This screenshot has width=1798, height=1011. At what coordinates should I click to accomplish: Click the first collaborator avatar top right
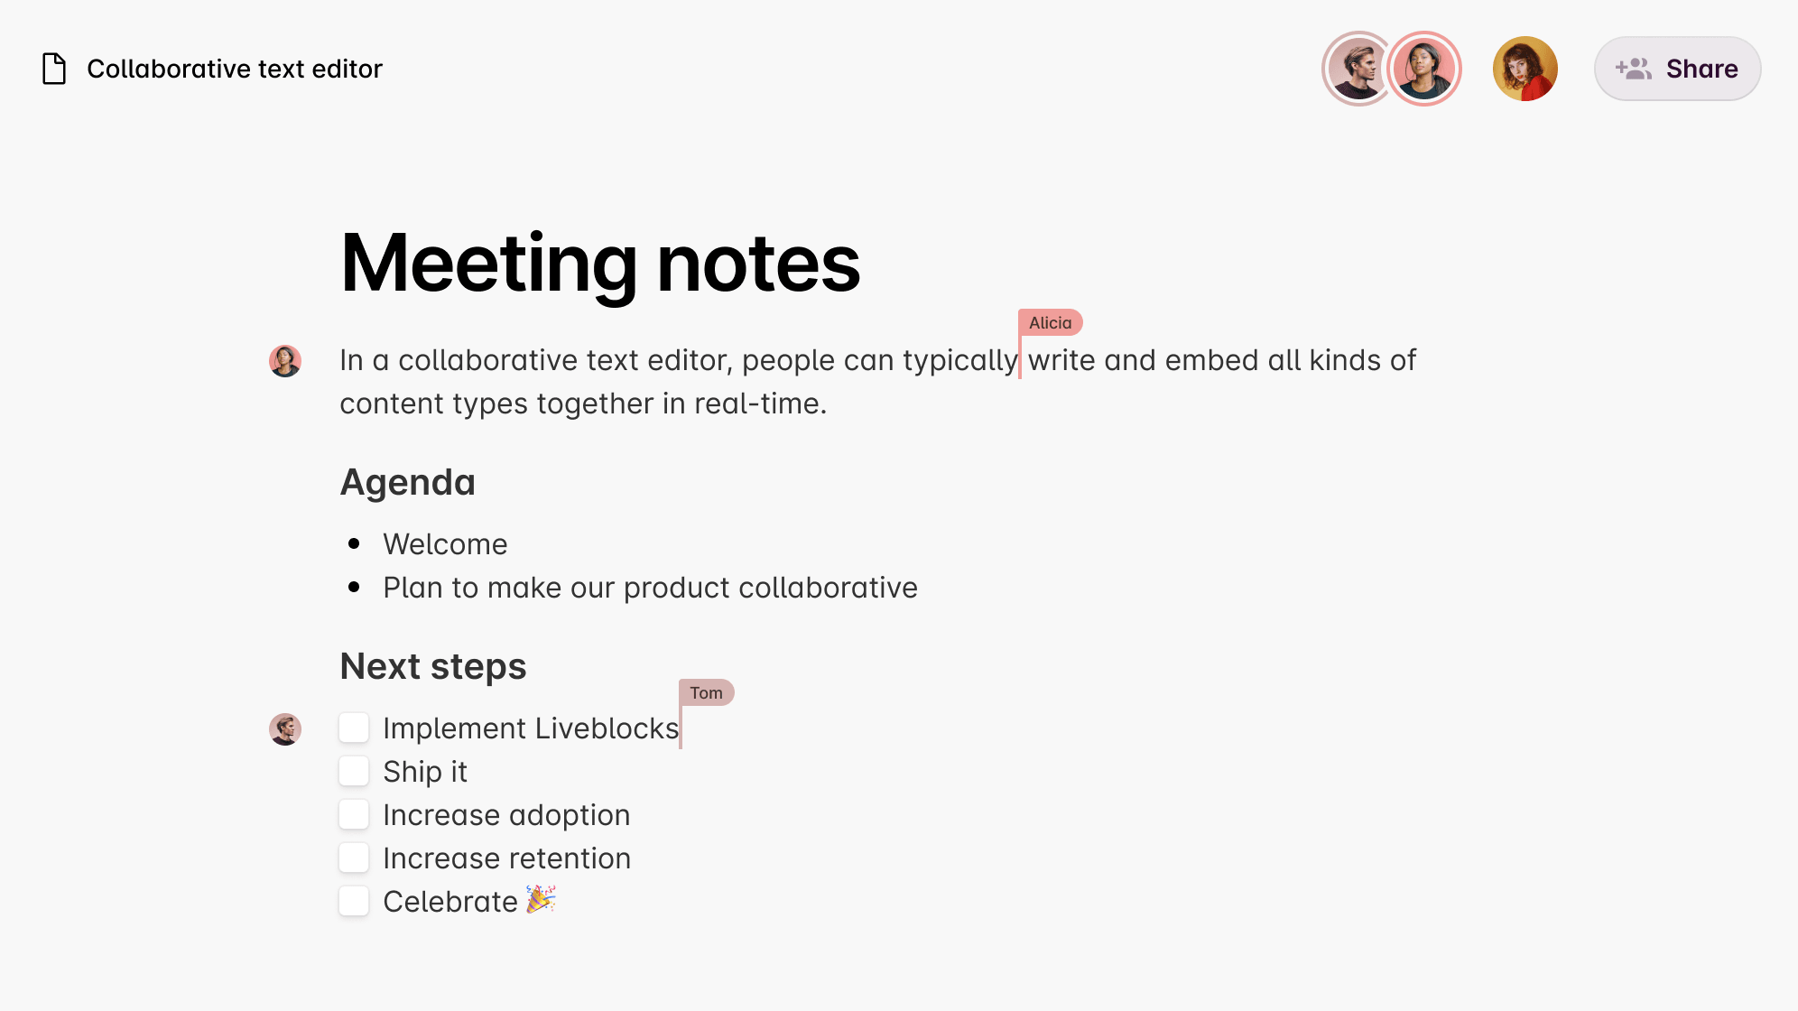(1356, 70)
